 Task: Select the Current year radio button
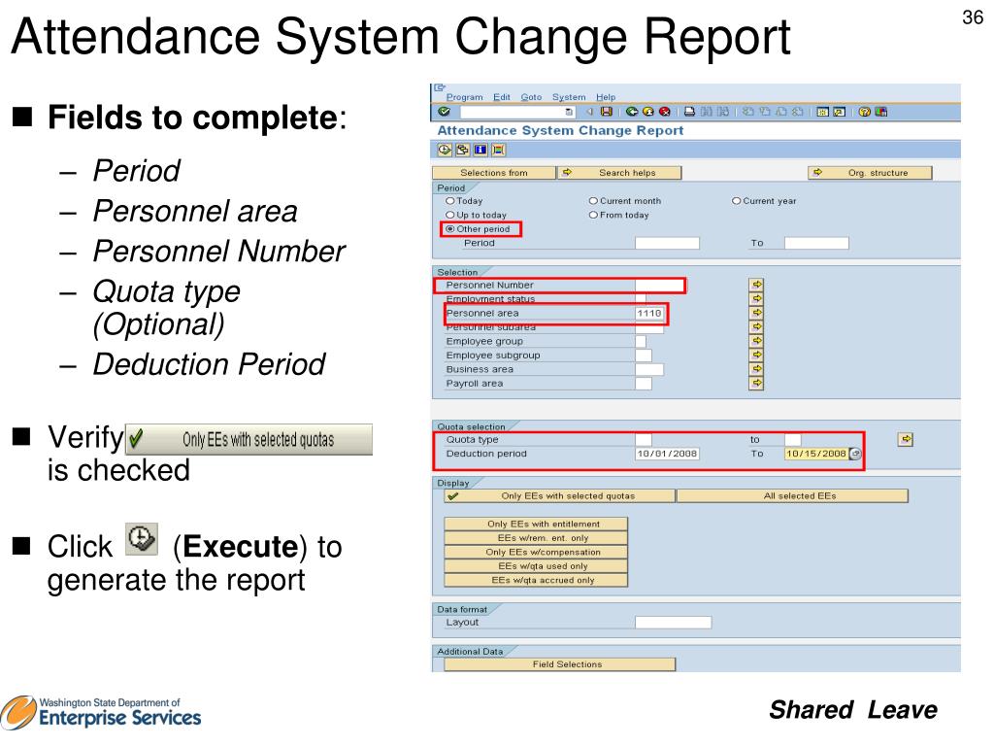click(x=736, y=200)
